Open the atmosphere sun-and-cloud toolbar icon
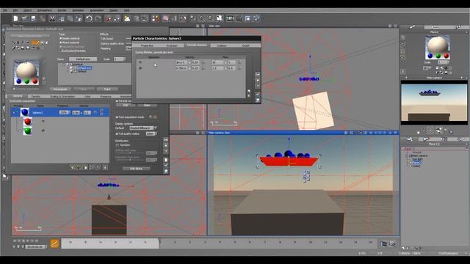 point(127,18)
